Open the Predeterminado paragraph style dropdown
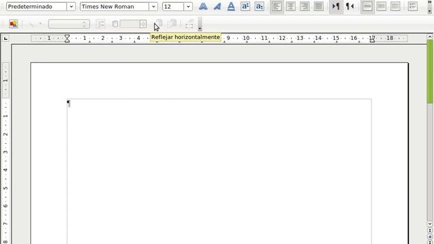434x244 pixels. pos(71,6)
